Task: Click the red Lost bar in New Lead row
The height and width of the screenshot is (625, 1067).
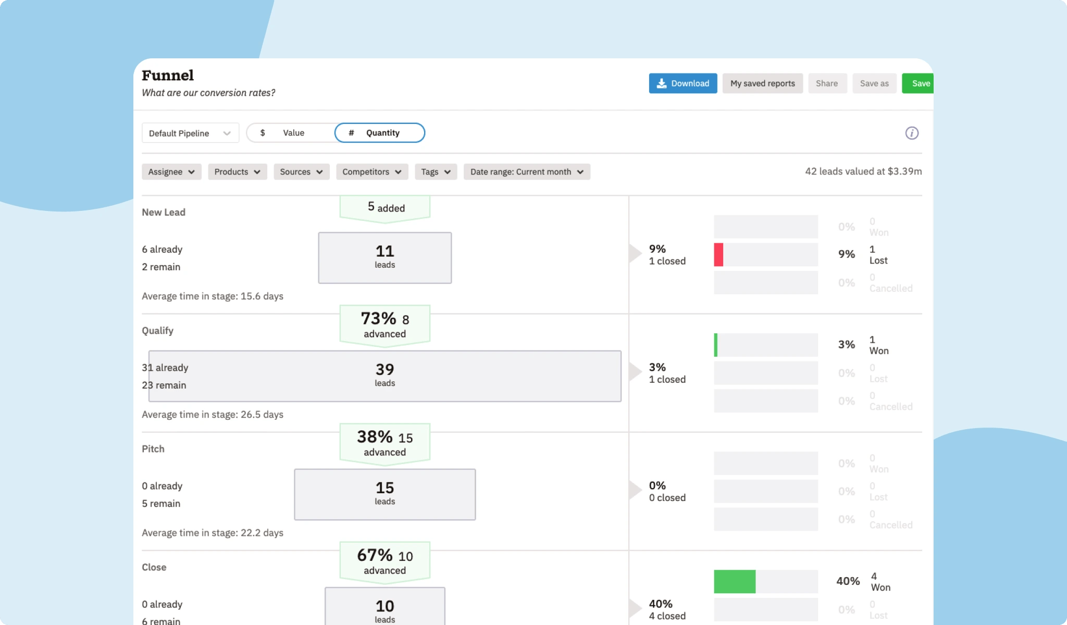Action: [719, 254]
